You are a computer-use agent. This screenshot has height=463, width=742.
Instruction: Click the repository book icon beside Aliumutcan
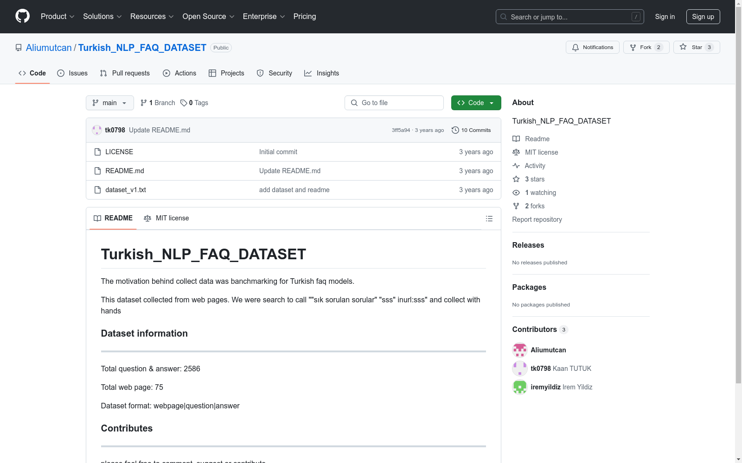pyautogui.click(x=19, y=48)
